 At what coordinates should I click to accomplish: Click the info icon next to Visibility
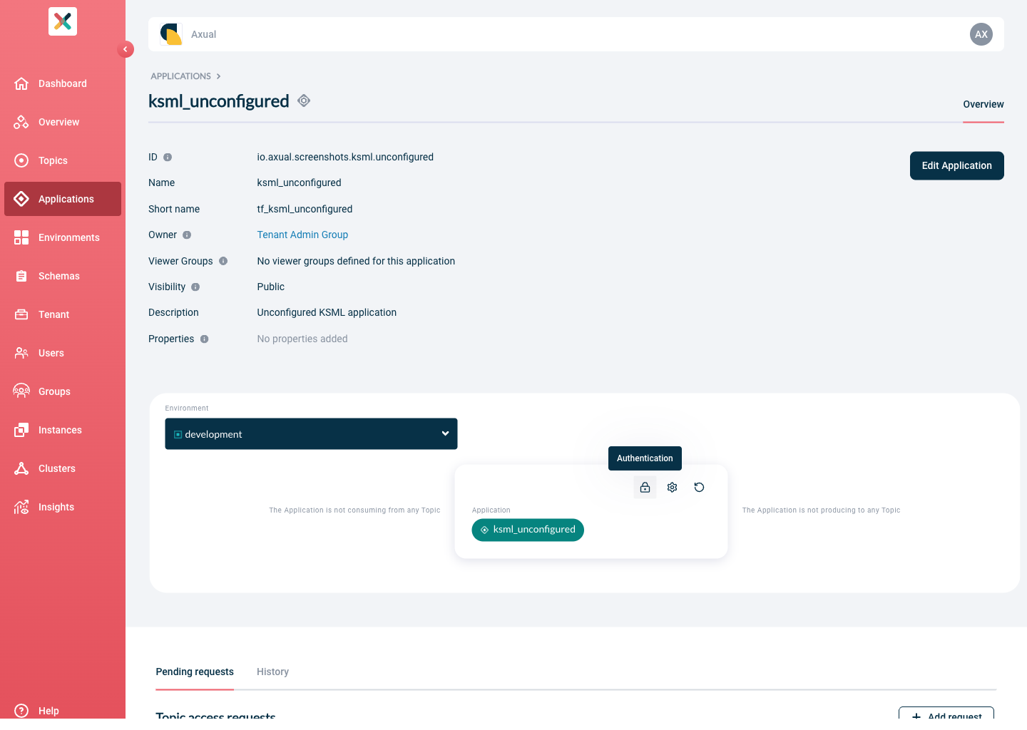(x=195, y=287)
